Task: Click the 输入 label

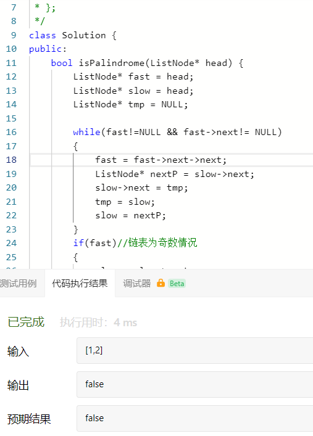Action: coord(18,351)
